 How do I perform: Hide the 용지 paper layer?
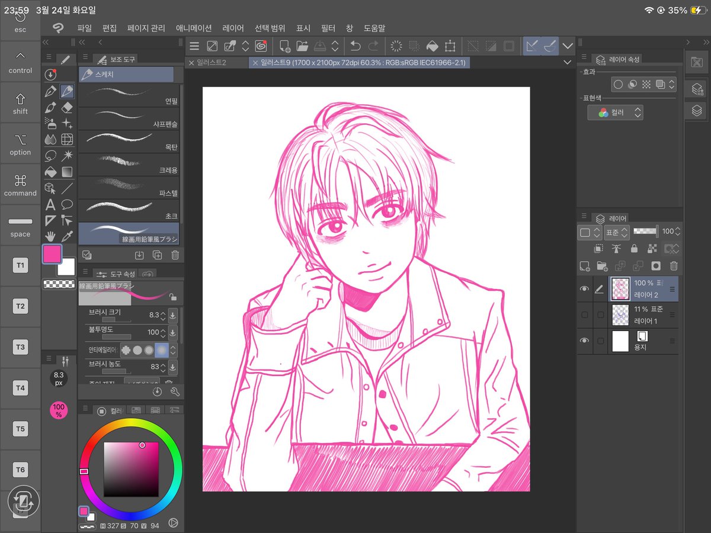[584, 341]
